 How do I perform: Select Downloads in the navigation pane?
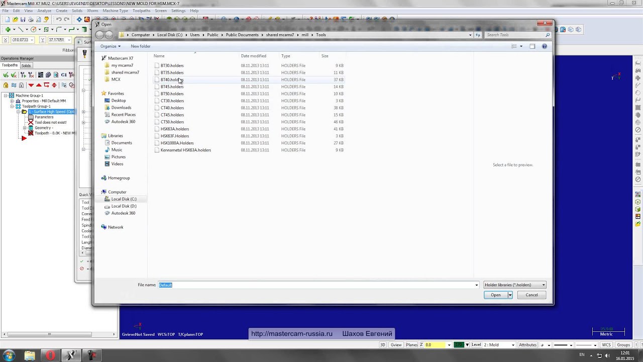121,108
